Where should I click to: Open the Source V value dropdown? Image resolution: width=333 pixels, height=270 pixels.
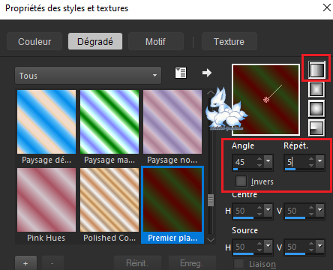(x=320, y=246)
